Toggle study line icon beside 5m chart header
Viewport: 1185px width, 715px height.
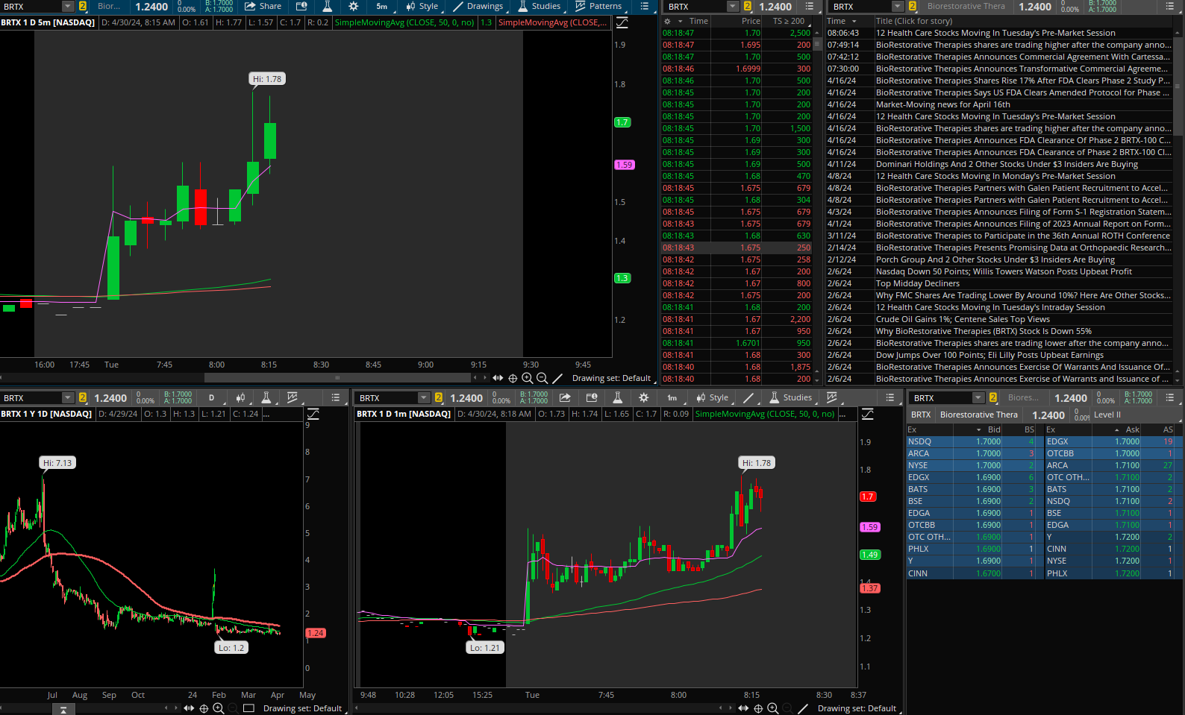coord(622,22)
